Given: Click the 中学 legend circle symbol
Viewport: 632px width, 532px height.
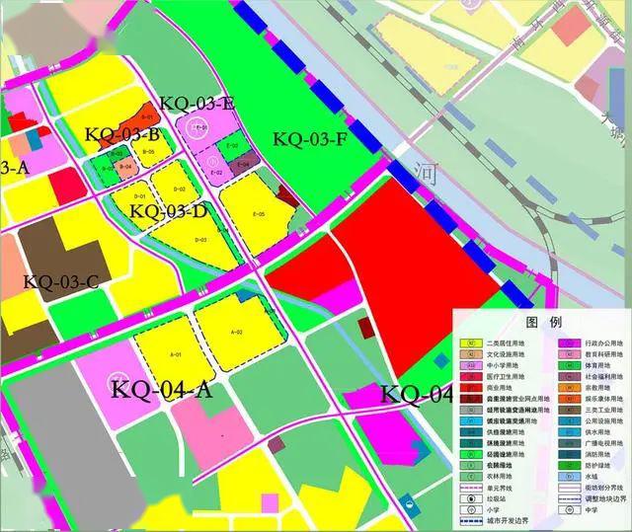Looking at the screenshot, I should point(569,510).
